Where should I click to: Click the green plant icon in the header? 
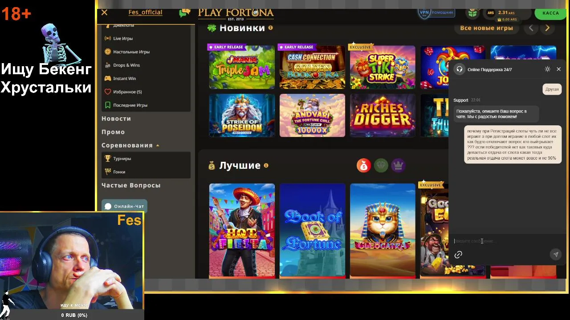(x=472, y=13)
